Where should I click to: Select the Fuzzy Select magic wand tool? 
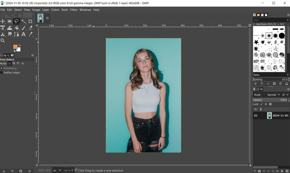coord(24,21)
